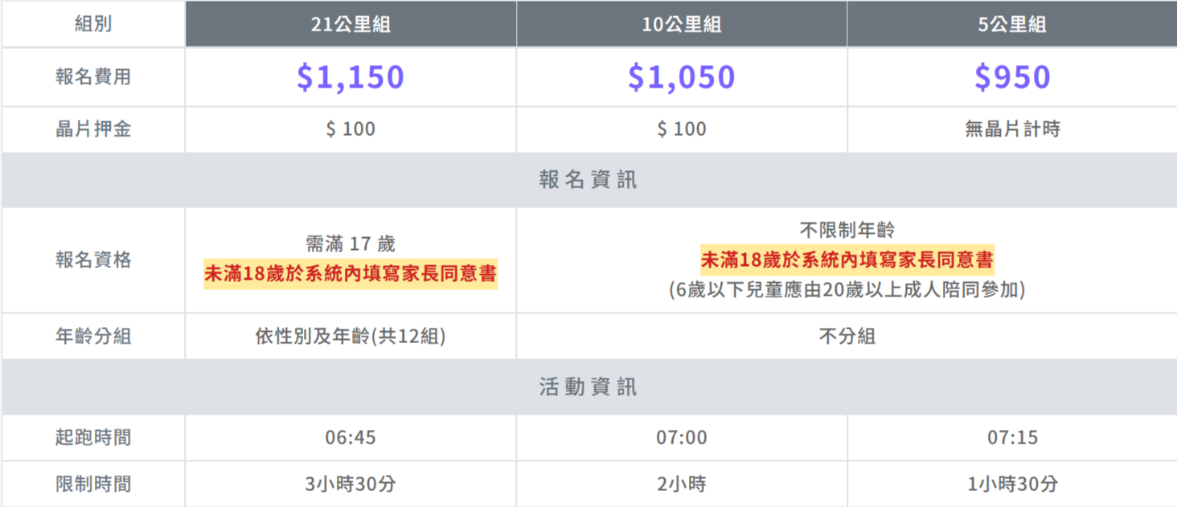The height and width of the screenshot is (507, 1177).
Task: Select the 5公里組 column header
Action: coord(1012,24)
